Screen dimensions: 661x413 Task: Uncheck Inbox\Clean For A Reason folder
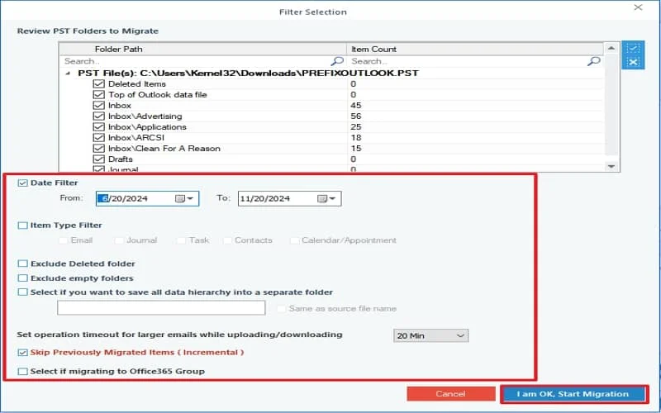[98, 149]
